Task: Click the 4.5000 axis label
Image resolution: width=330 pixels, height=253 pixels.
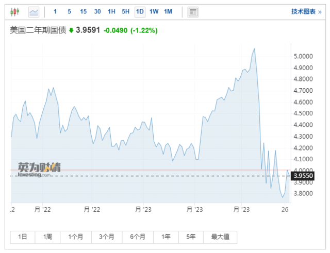Action: pyautogui.click(x=303, y=113)
